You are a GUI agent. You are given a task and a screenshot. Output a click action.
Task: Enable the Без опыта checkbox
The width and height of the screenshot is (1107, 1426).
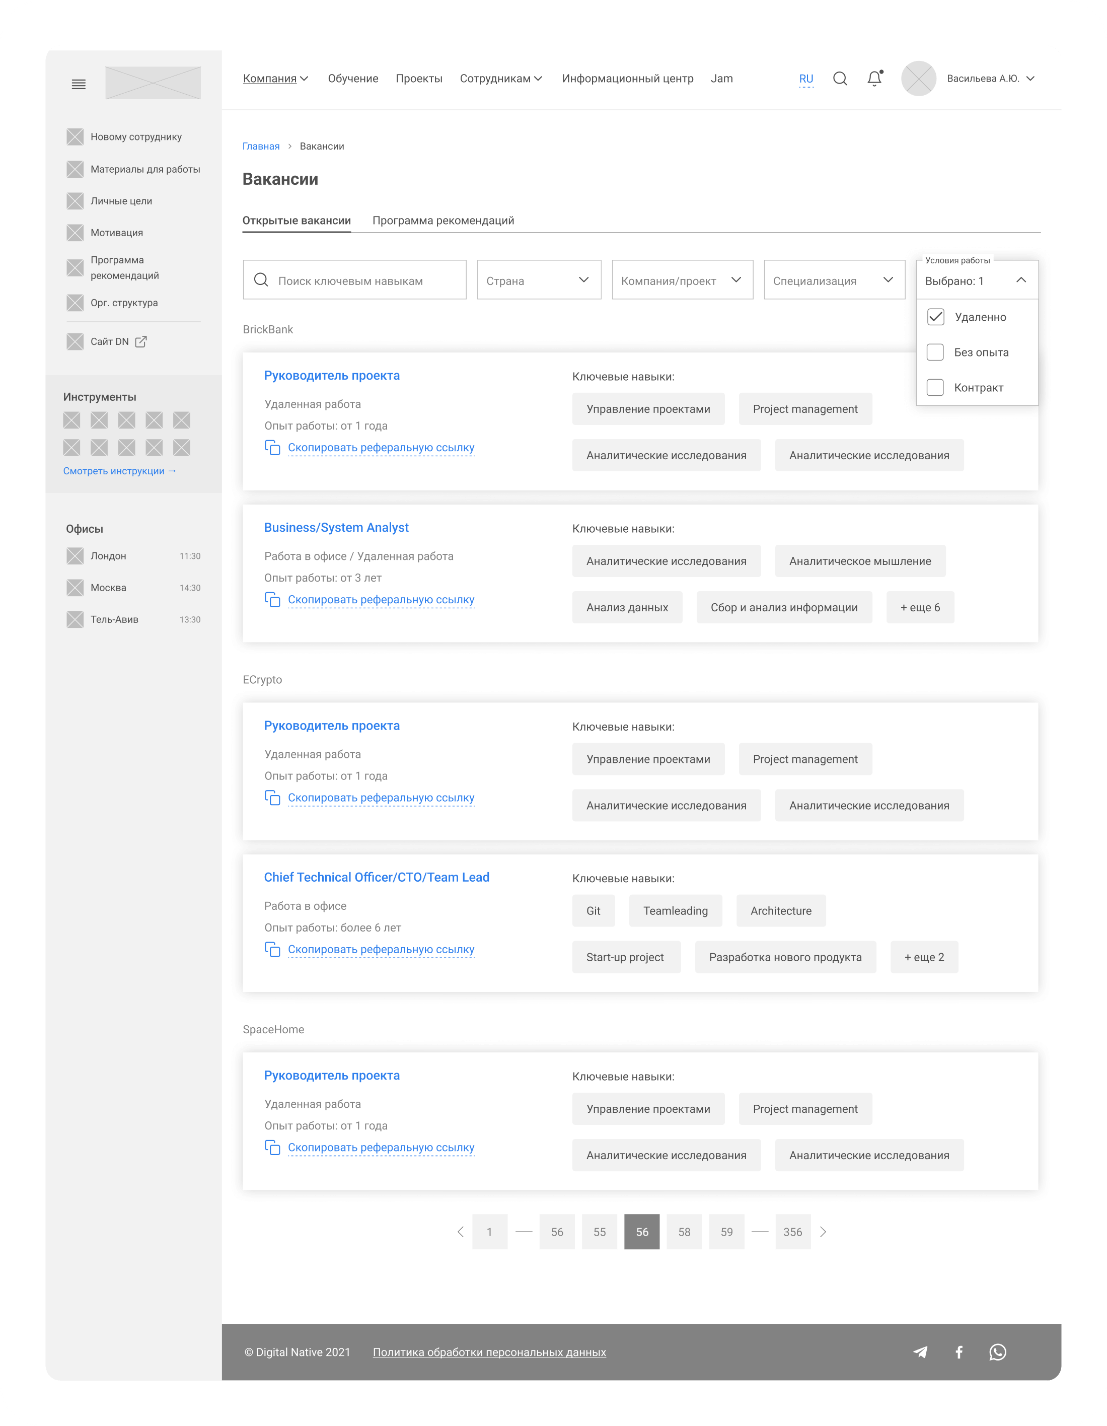[x=935, y=352]
